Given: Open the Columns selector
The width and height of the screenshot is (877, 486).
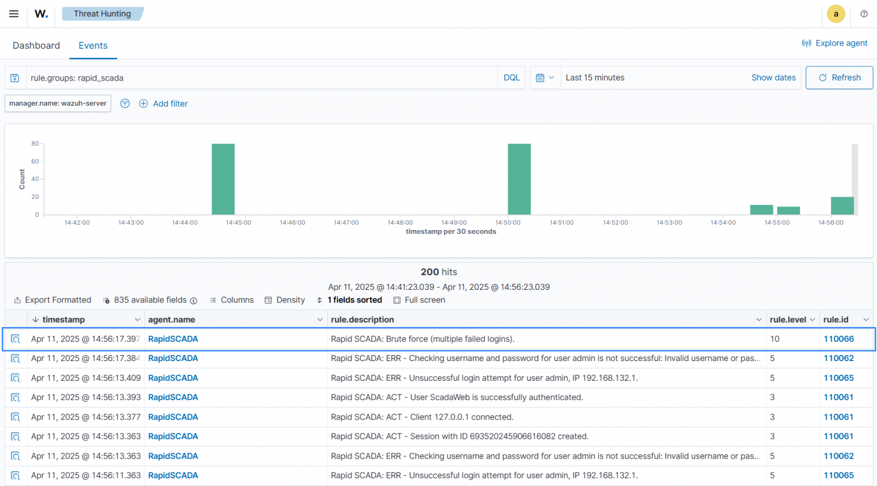Looking at the screenshot, I should 232,300.
